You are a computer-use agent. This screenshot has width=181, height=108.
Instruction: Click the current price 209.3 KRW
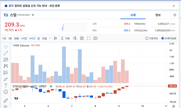15,25
